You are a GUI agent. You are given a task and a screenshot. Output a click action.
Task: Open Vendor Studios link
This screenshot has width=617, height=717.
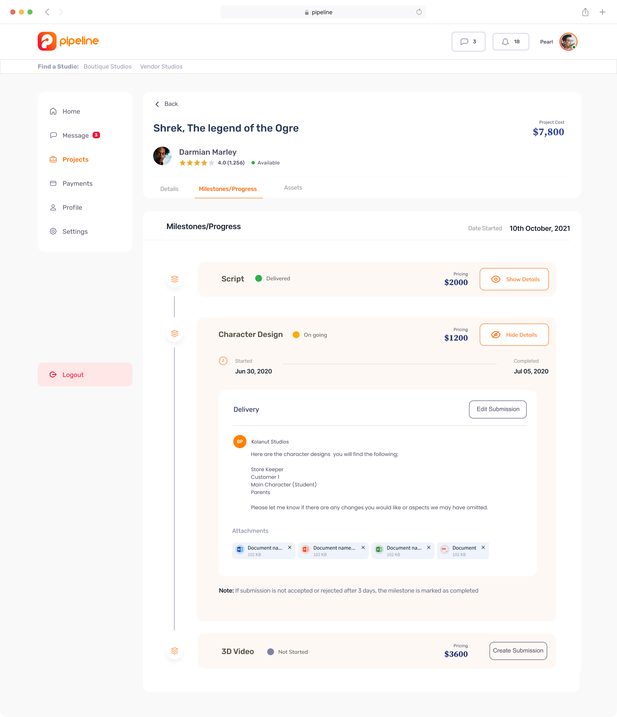pyautogui.click(x=161, y=66)
